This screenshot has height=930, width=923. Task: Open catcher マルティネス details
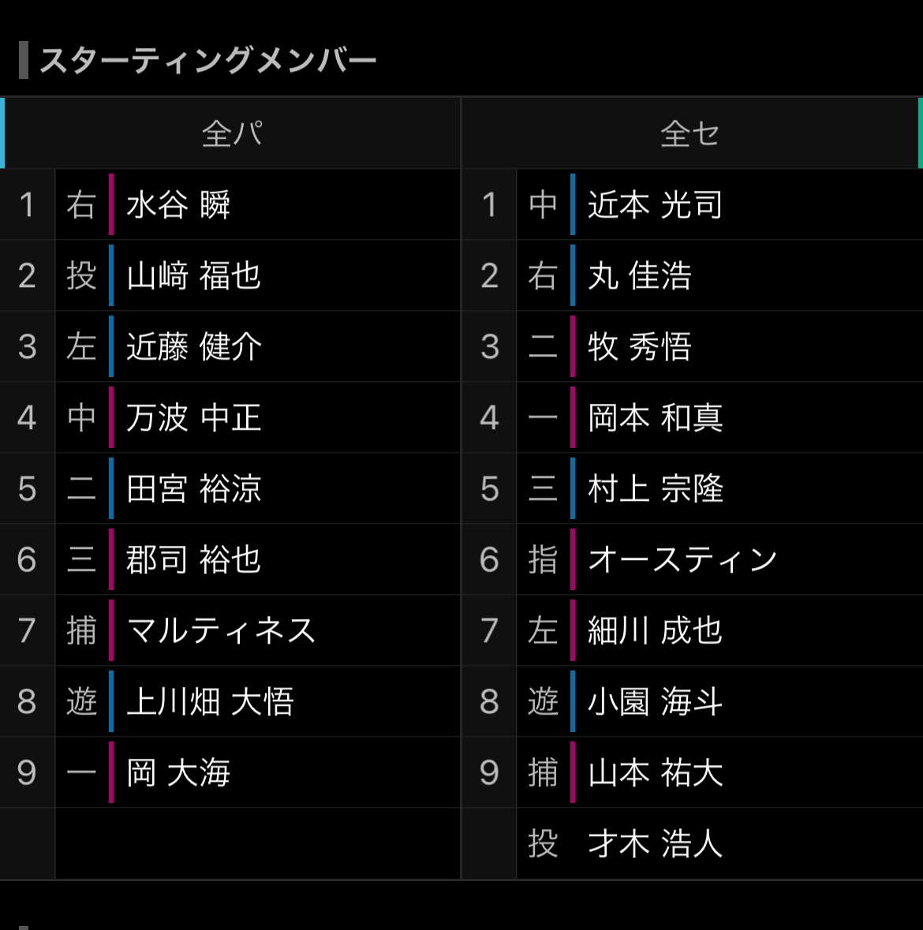click(x=221, y=631)
